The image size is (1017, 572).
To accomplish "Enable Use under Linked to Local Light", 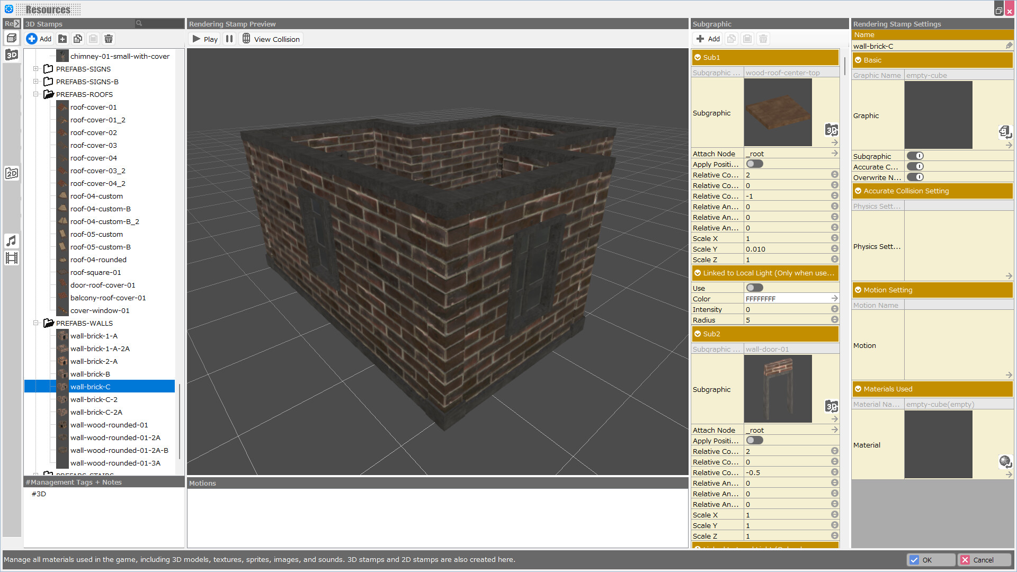I will click(x=754, y=288).
